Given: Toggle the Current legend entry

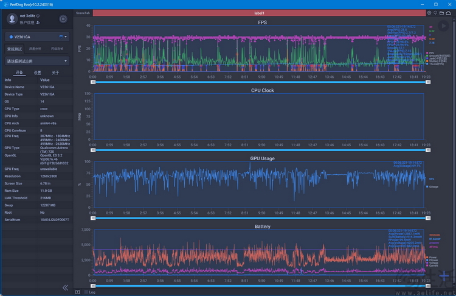Looking at the screenshot, I should pos(432,266).
